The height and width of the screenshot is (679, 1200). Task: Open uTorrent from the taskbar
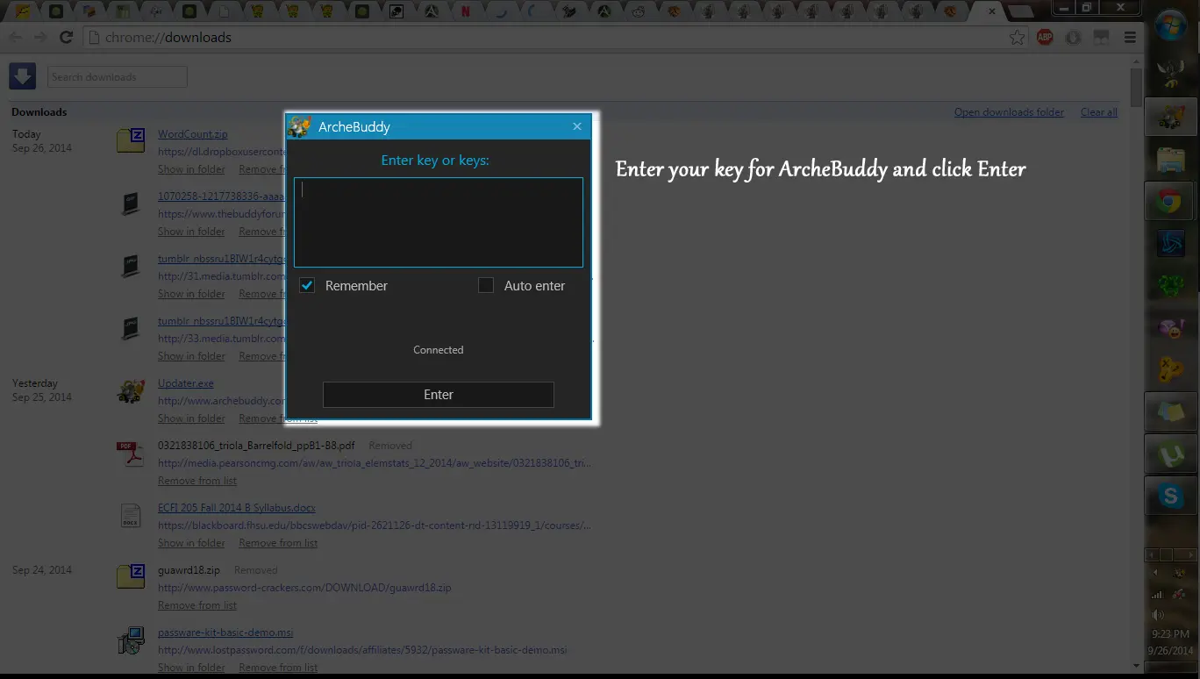pyautogui.click(x=1171, y=455)
